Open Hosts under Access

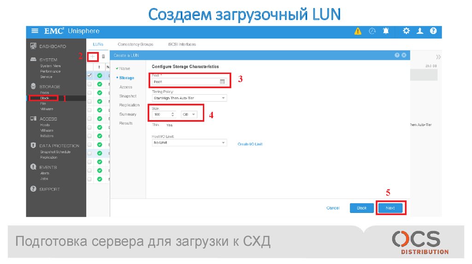(45, 125)
